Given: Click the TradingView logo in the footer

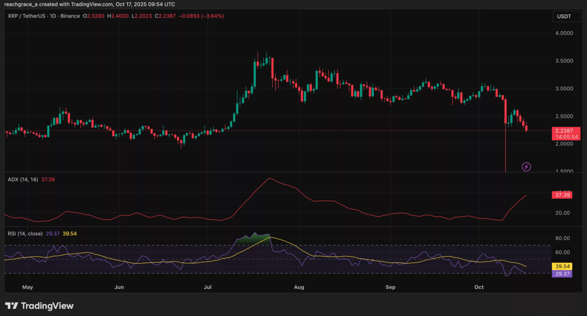Looking at the screenshot, I should point(39,306).
